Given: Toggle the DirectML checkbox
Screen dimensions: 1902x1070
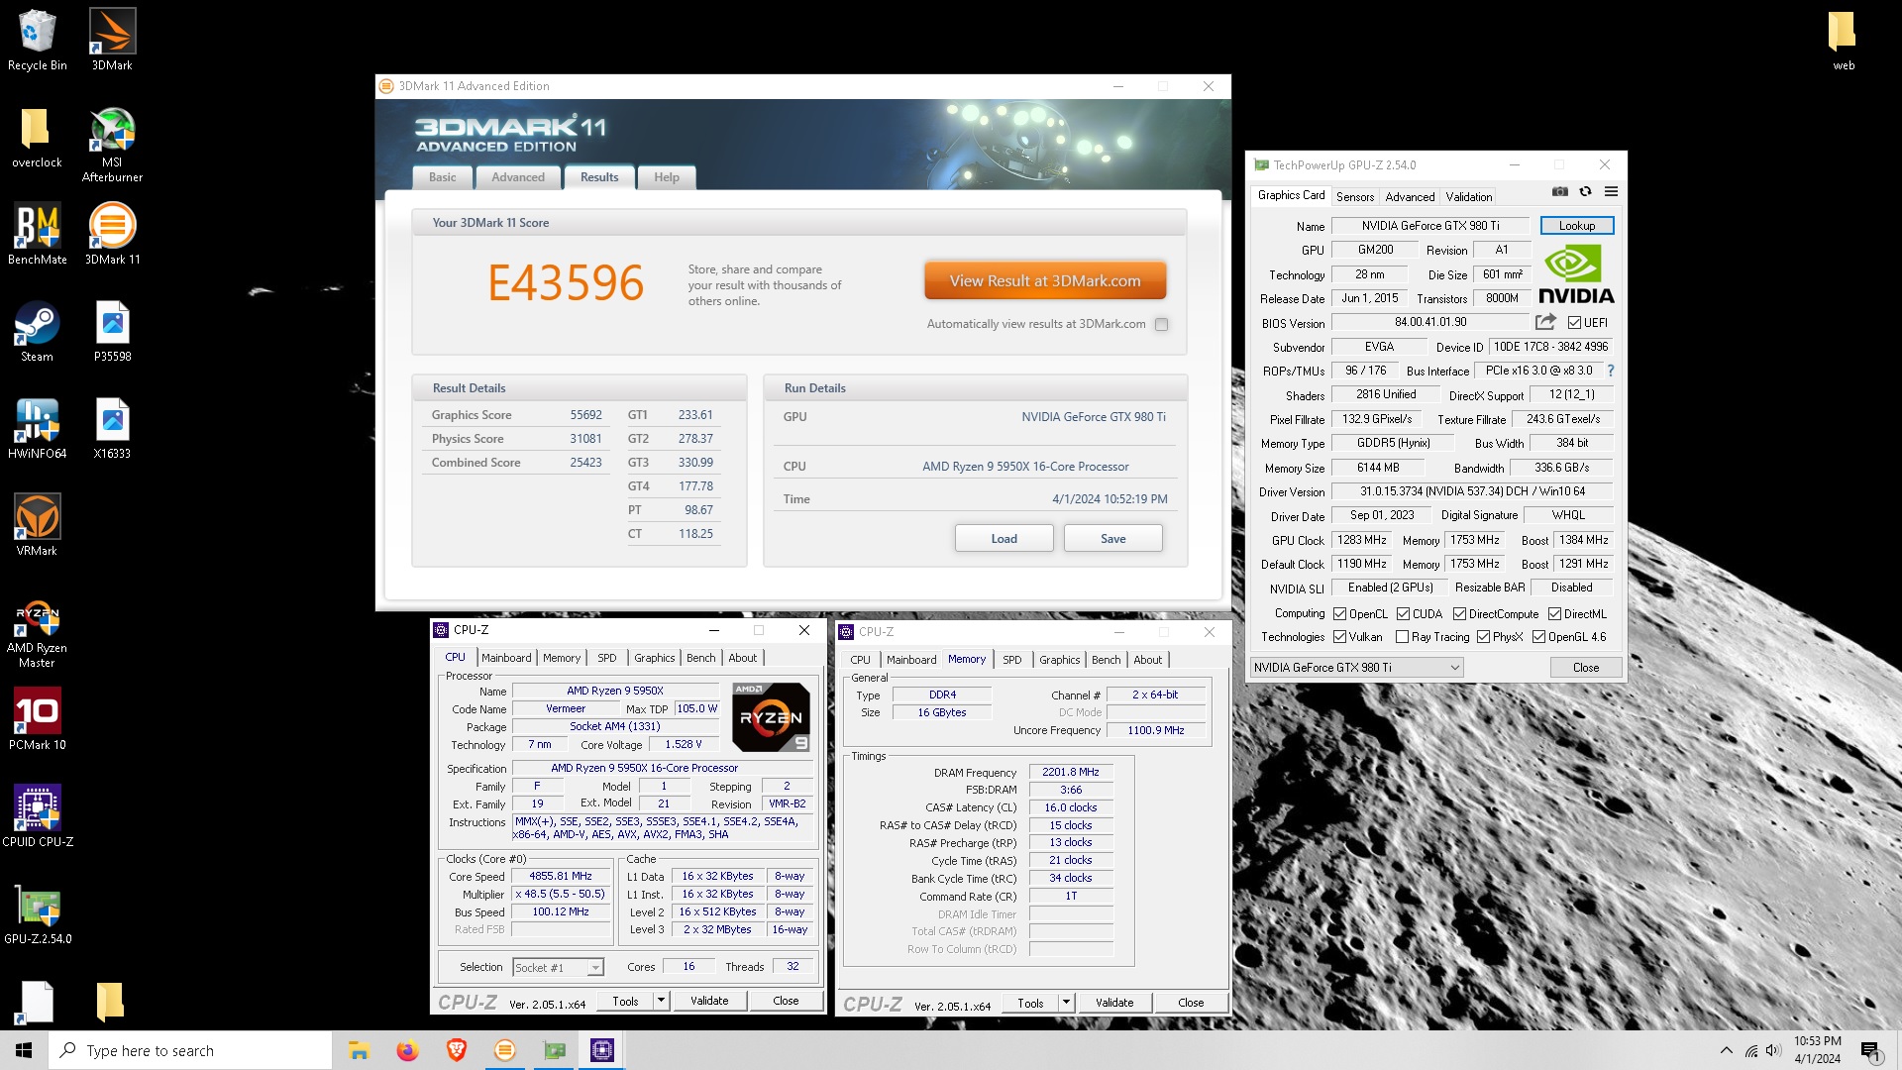Looking at the screenshot, I should point(1554,614).
